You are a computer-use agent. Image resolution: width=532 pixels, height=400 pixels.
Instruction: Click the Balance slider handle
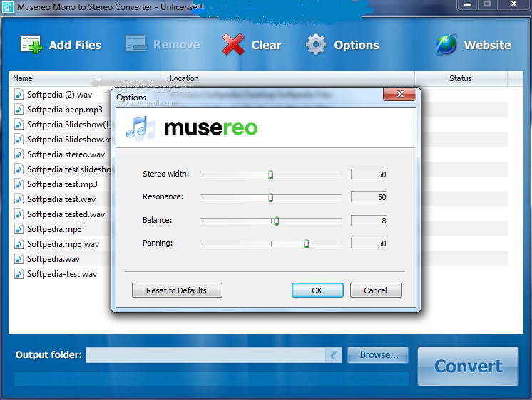276,221
